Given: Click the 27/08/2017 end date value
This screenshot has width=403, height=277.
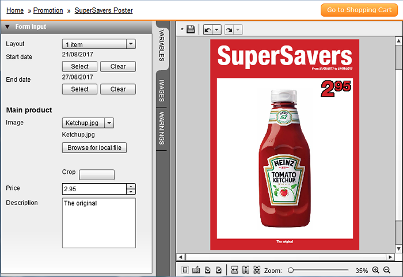Looking at the screenshot, I should pos(78,77).
